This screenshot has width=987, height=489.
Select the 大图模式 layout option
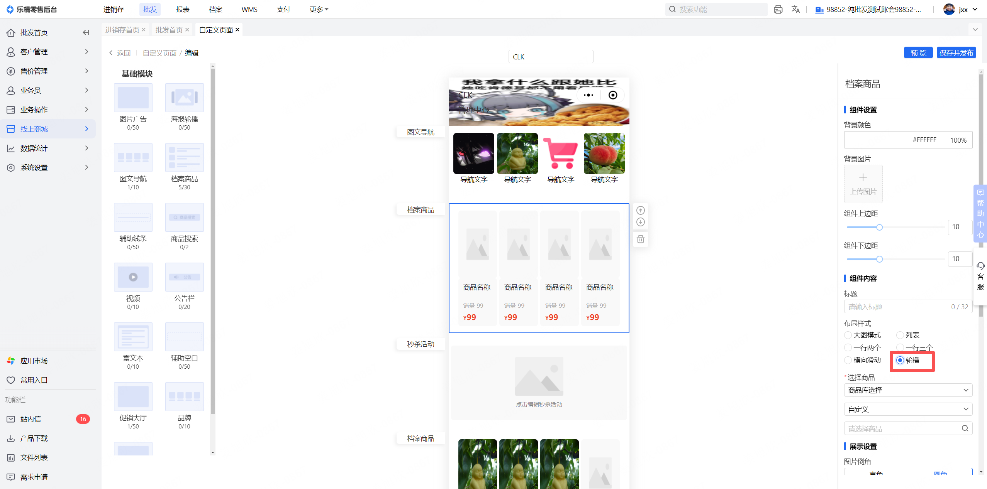click(848, 335)
